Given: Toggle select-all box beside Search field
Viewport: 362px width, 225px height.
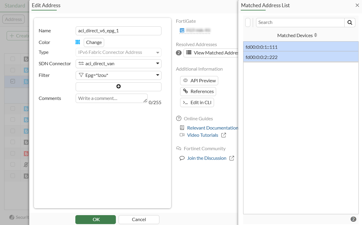Looking at the screenshot, I should click(248, 22).
